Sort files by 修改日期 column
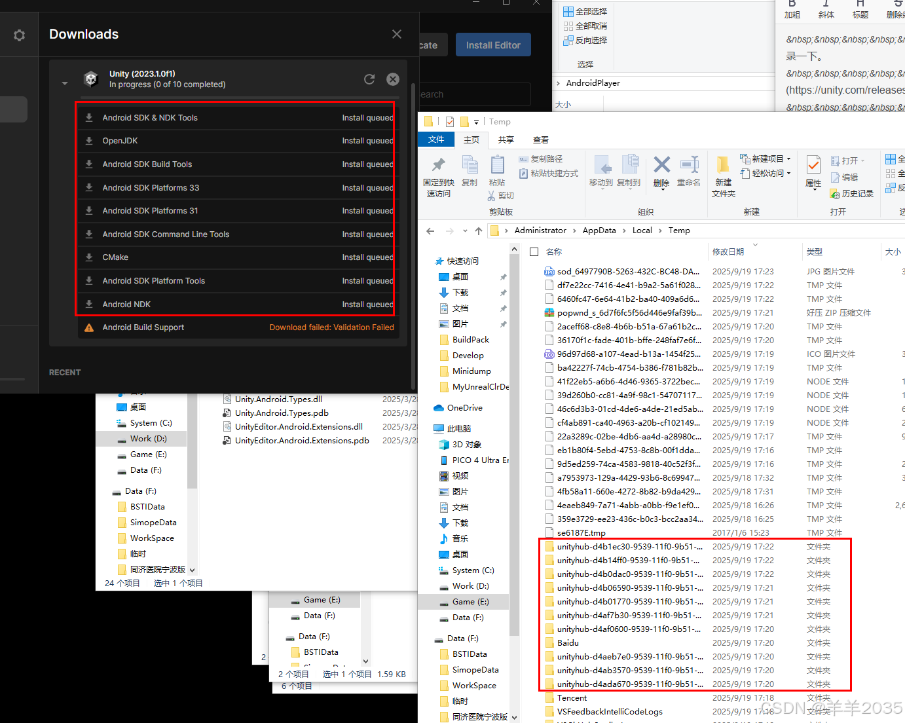This screenshot has width=905, height=723. pos(728,252)
